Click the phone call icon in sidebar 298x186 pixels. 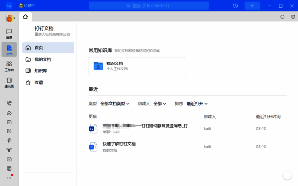point(9,103)
